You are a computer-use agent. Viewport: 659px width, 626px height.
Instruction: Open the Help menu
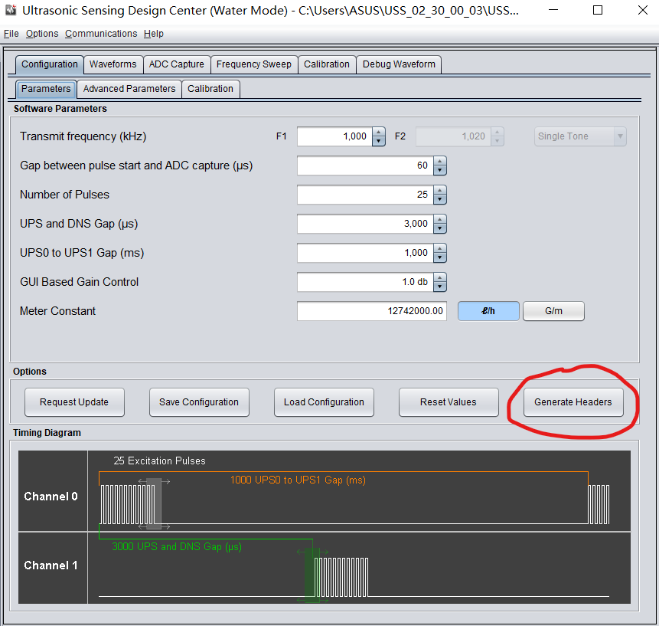coord(153,33)
